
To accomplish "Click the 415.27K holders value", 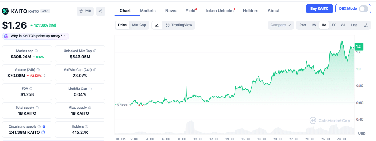I will (x=80, y=132).
